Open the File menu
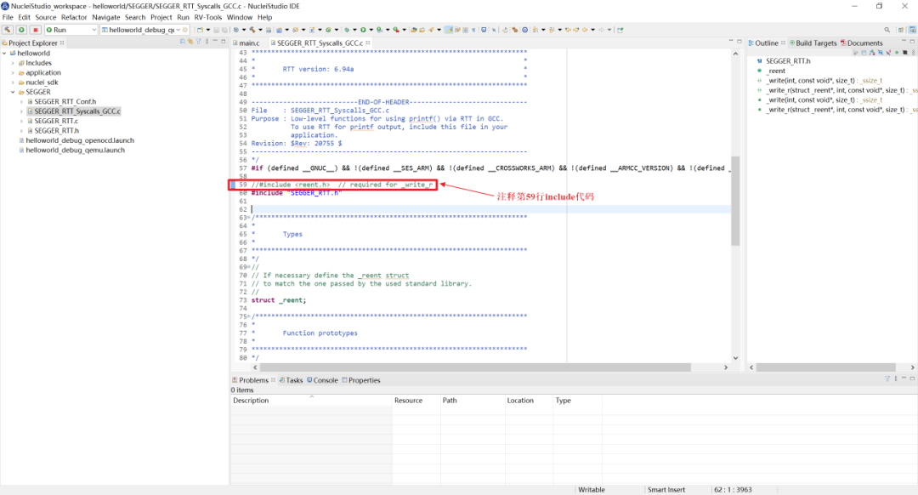Viewport: 918px width, 495px height. coord(8,18)
